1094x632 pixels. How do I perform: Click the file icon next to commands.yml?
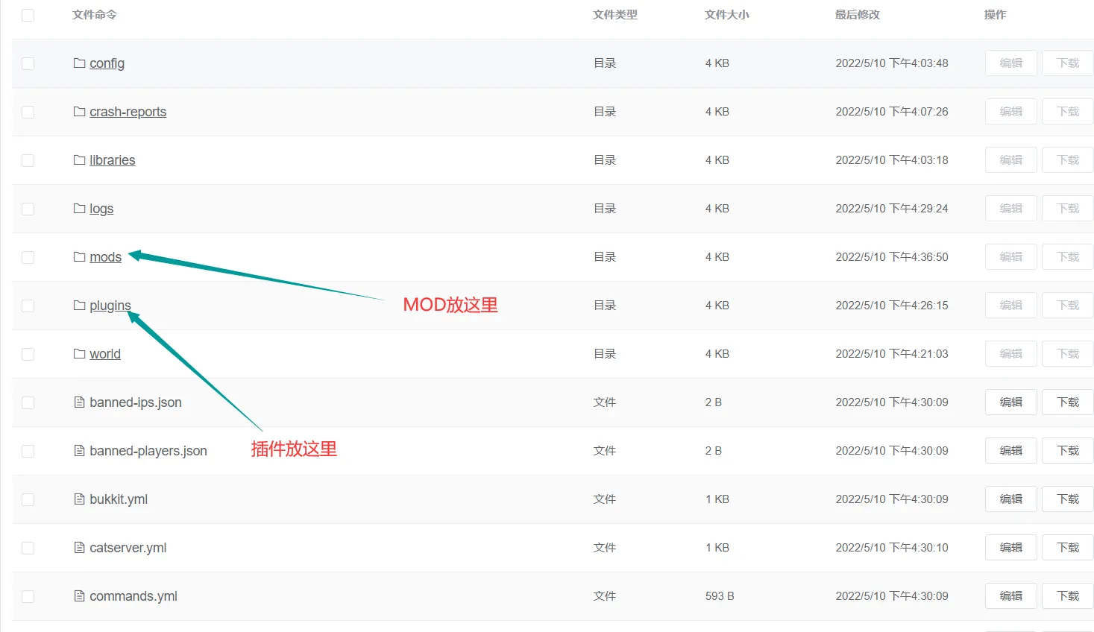point(79,596)
